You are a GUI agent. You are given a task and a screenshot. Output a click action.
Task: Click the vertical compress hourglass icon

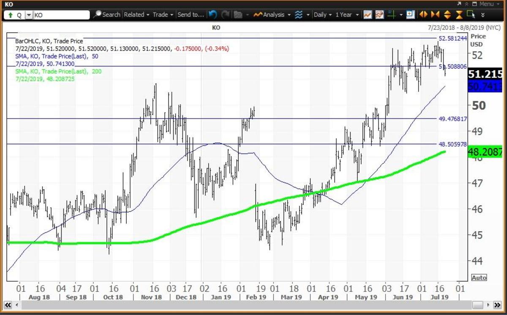[x=459, y=15]
